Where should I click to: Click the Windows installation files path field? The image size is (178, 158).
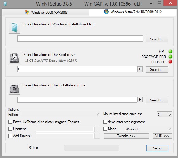coord(80,39)
